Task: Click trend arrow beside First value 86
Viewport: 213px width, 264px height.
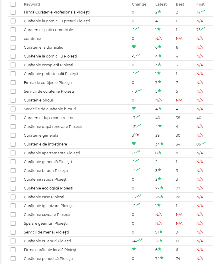Action: [x=203, y=143]
